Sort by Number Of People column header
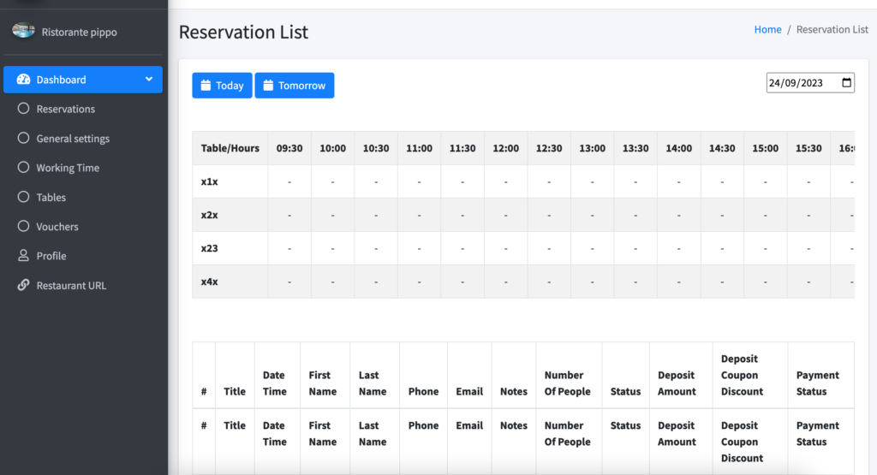877x475 pixels. 567,383
